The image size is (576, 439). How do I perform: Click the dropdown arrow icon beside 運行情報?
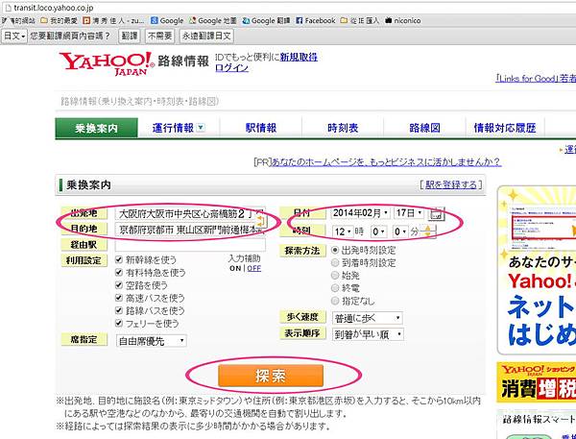click(x=201, y=128)
